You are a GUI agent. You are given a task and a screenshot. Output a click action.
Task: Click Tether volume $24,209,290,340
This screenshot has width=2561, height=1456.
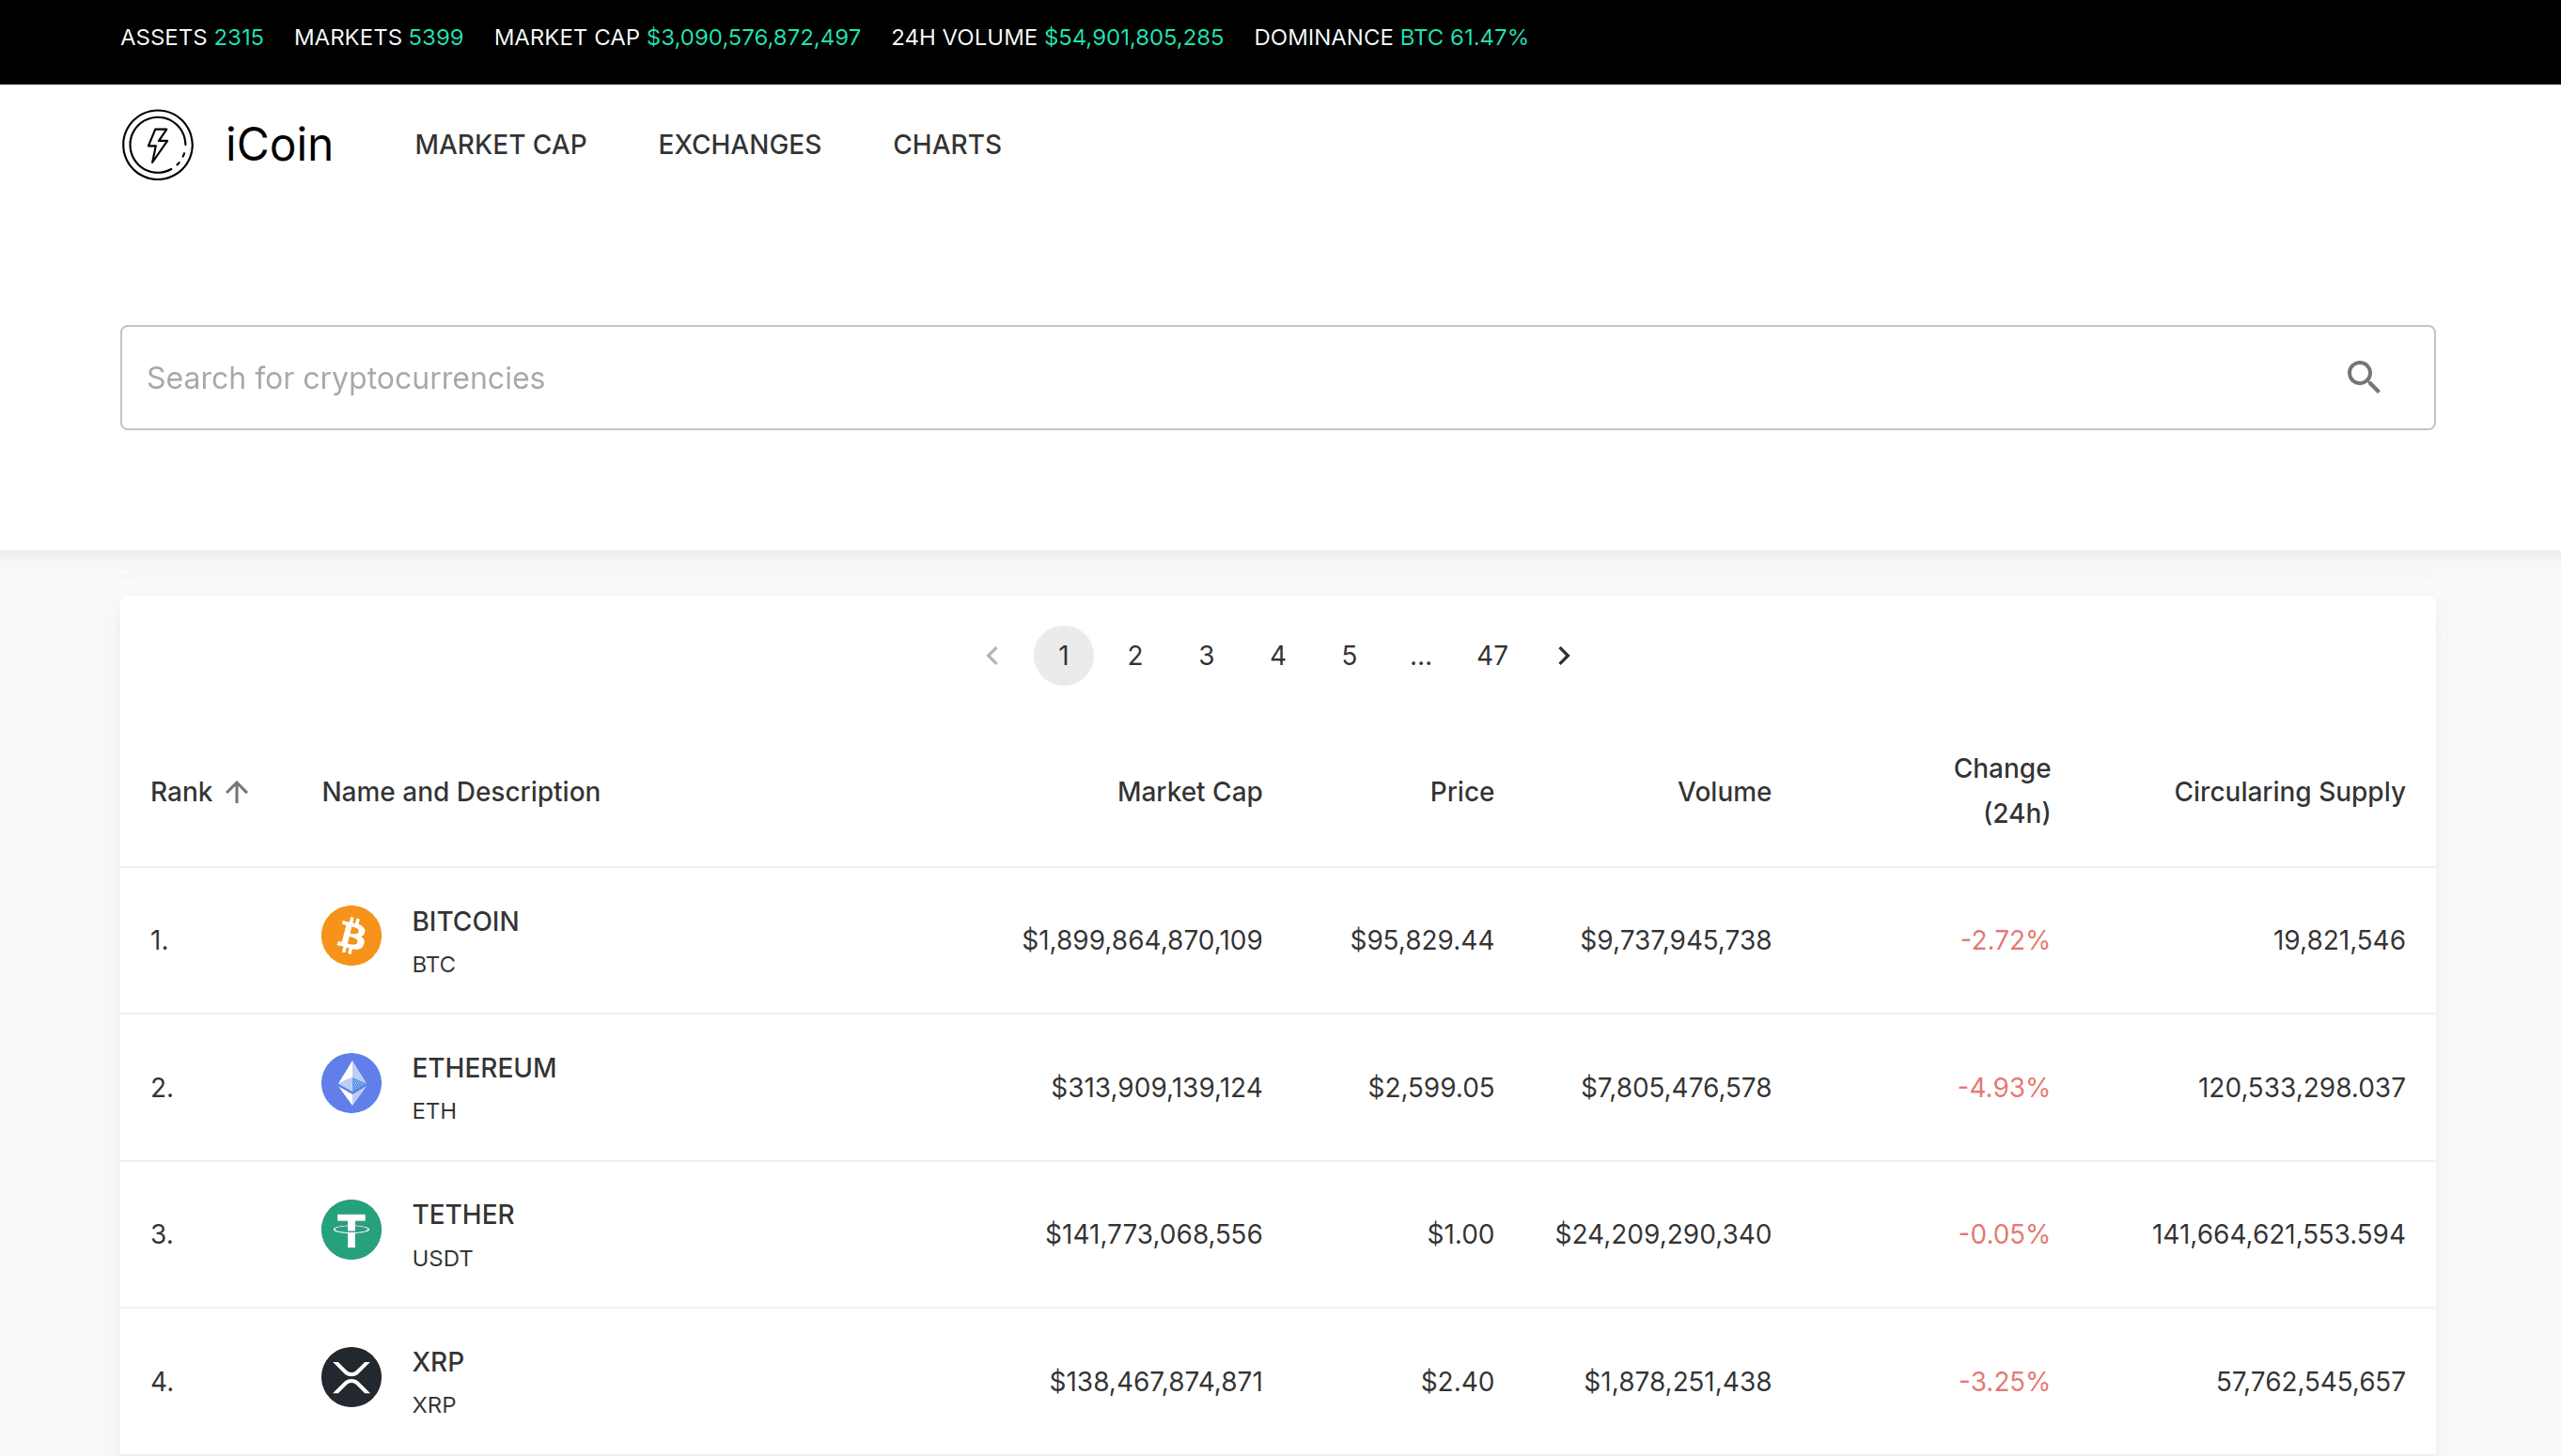1663,1234
